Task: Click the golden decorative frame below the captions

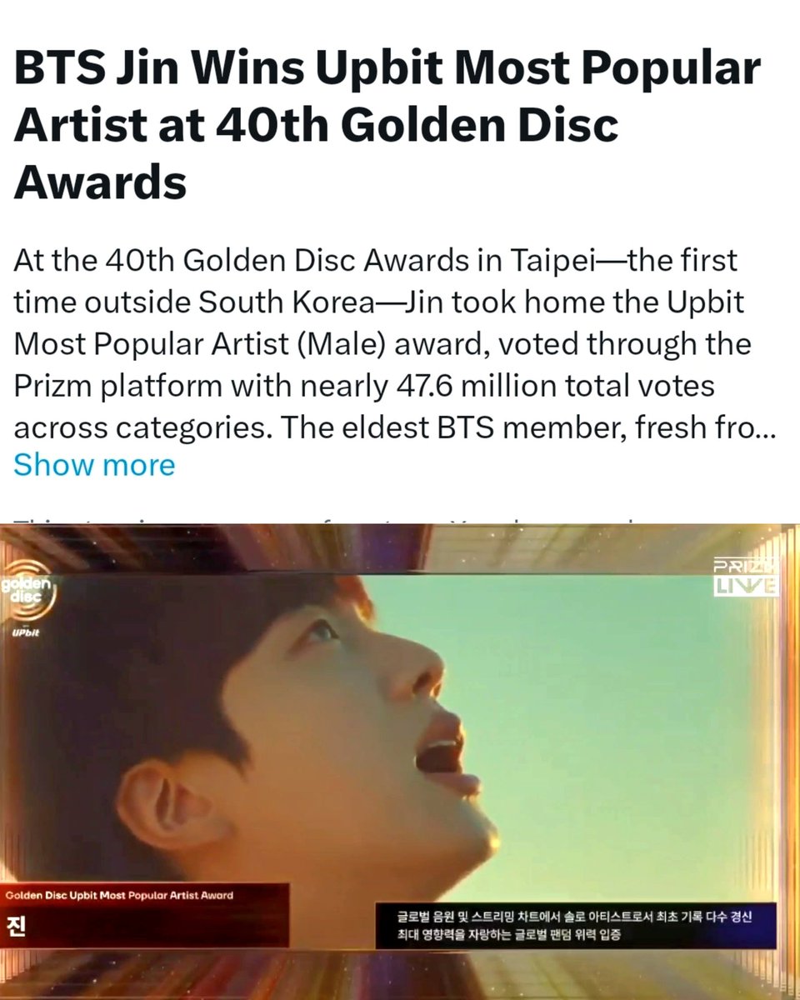Action: [x=400, y=975]
